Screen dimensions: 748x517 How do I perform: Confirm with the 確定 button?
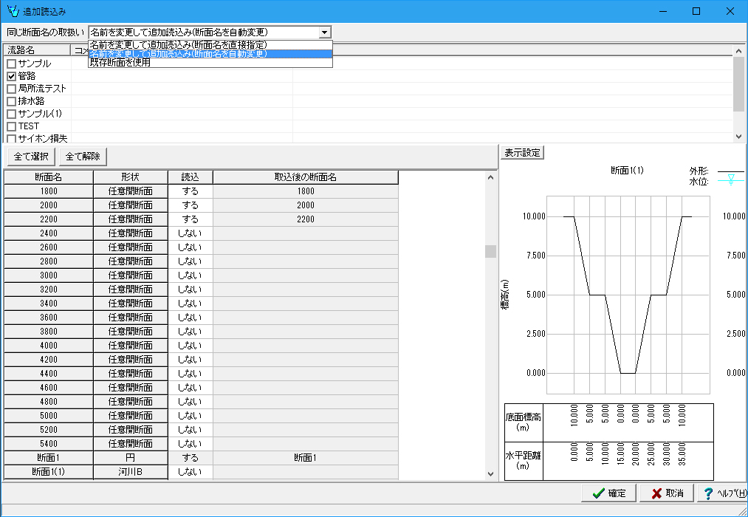(x=608, y=493)
